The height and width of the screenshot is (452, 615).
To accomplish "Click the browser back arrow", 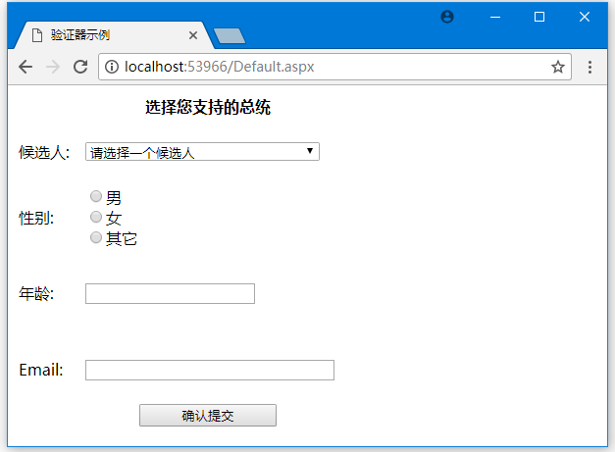I will click(26, 67).
